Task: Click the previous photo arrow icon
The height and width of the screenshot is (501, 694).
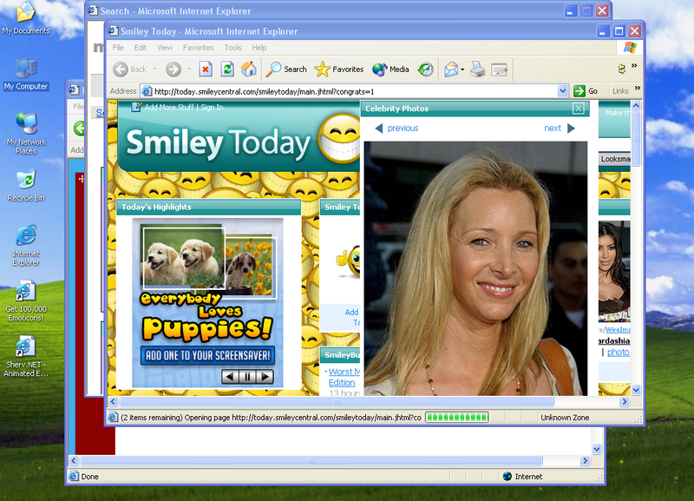Action: (x=379, y=128)
